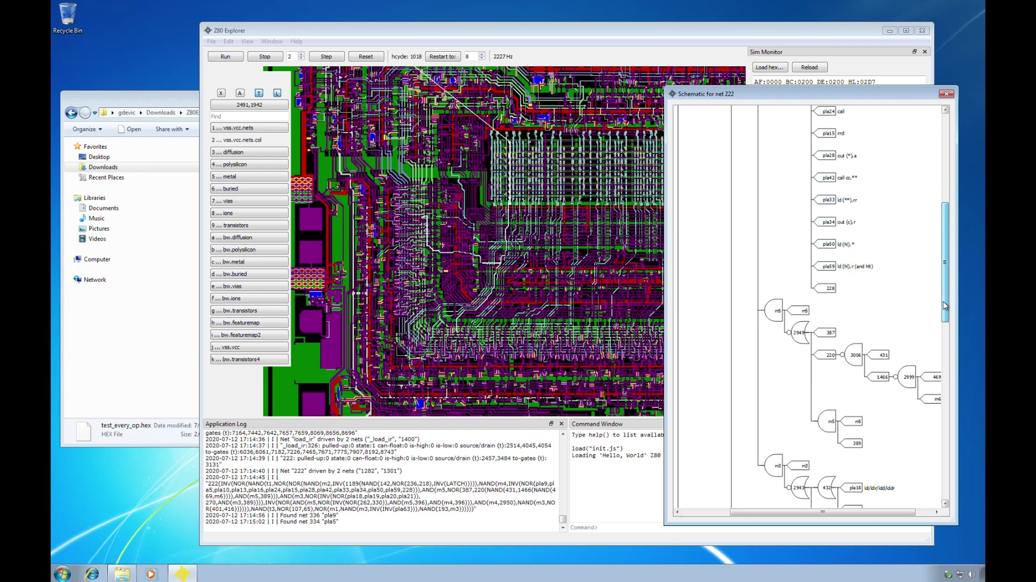Select Favorites in the Explorer sidebar
This screenshot has height=582, width=1036.
pyautogui.click(x=95, y=147)
